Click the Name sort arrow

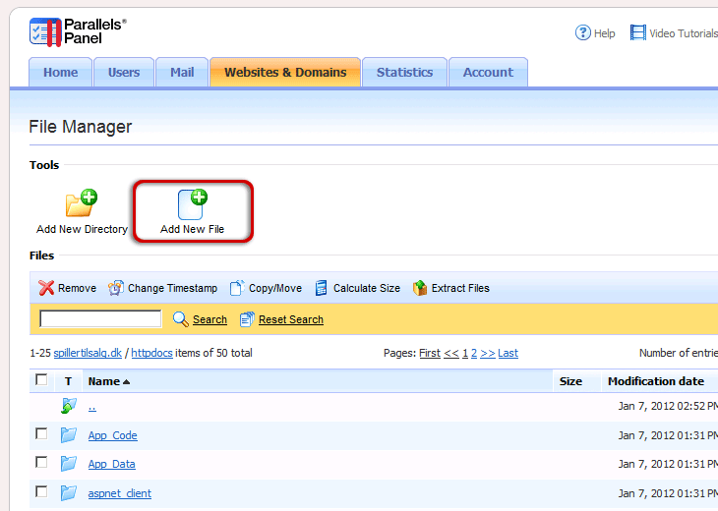pyautogui.click(x=126, y=381)
